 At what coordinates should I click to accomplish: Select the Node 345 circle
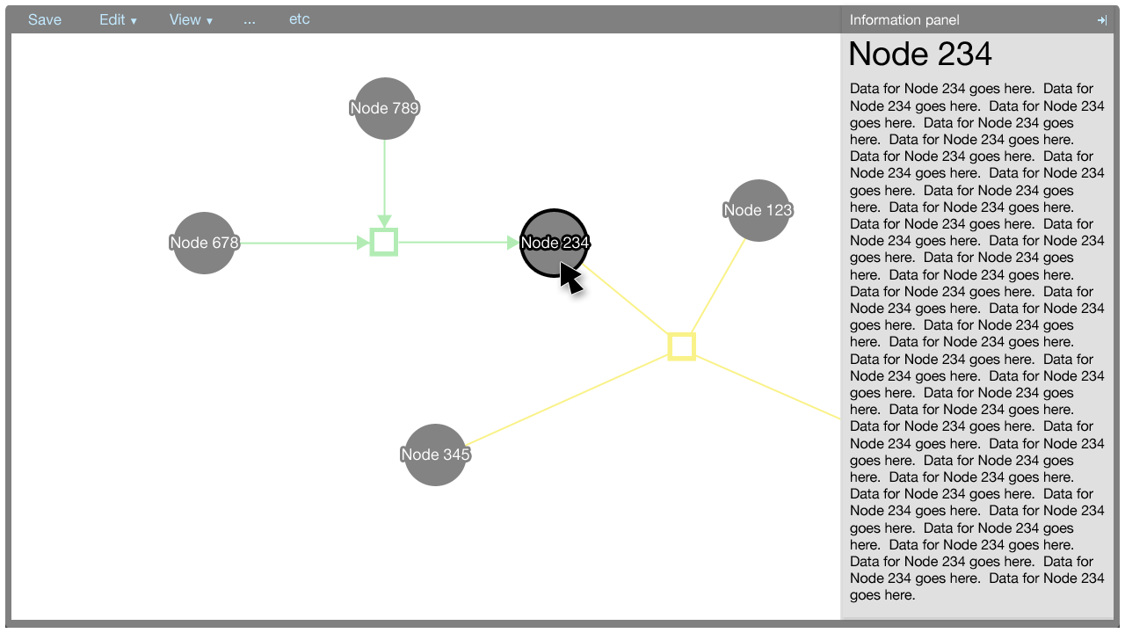coord(435,455)
